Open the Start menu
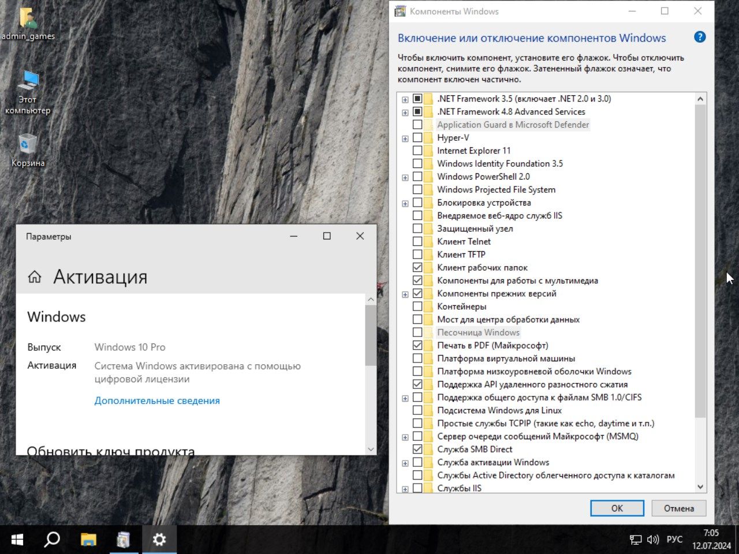Viewport: 739px width, 554px height. (16, 540)
